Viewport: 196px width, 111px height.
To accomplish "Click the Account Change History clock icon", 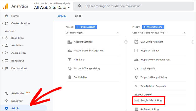I will click(70, 68).
